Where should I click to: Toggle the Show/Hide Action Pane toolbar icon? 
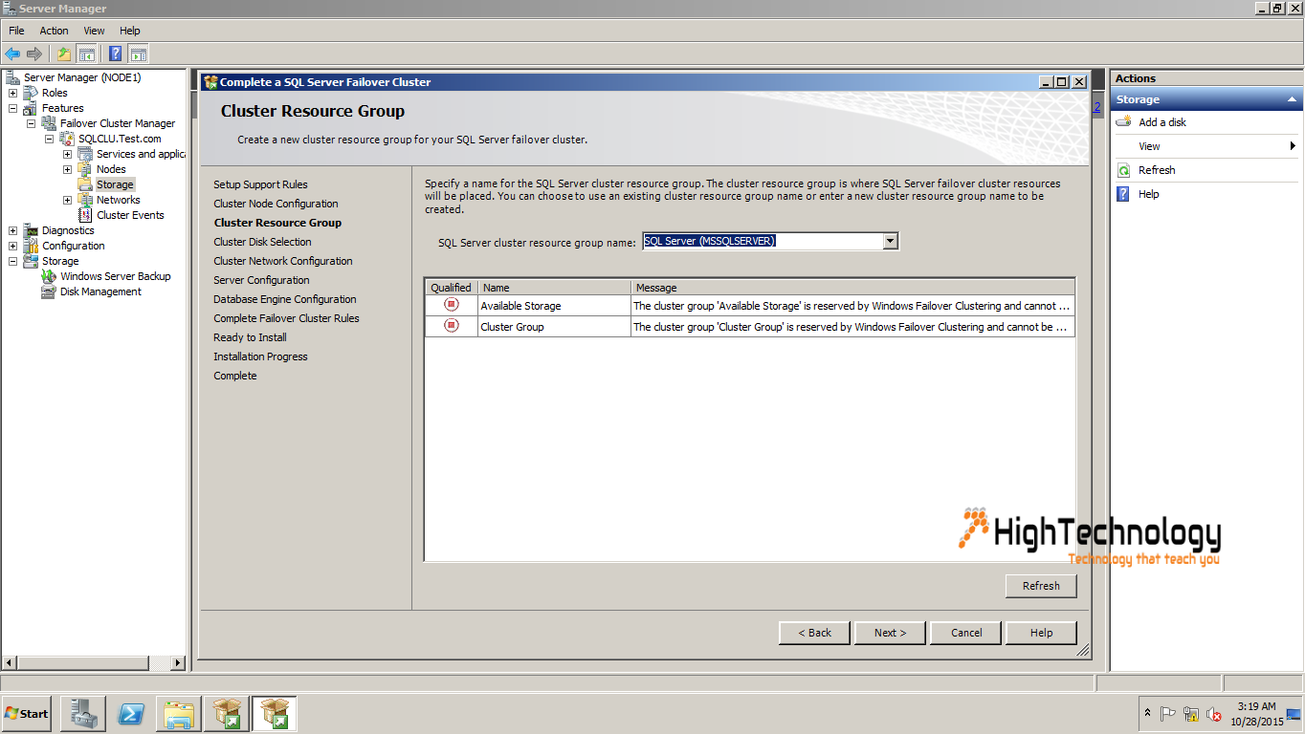click(139, 54)
